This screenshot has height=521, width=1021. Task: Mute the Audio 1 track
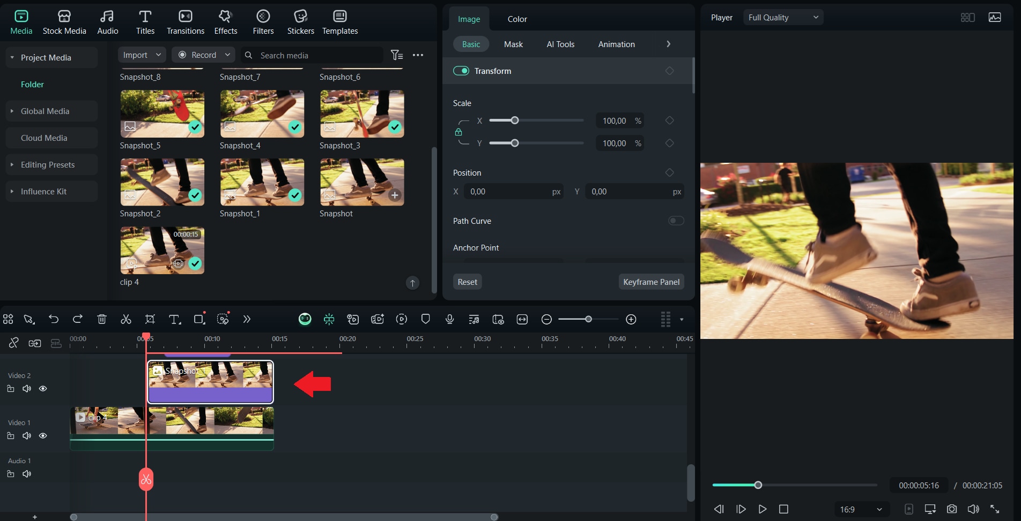pos(27,474)
